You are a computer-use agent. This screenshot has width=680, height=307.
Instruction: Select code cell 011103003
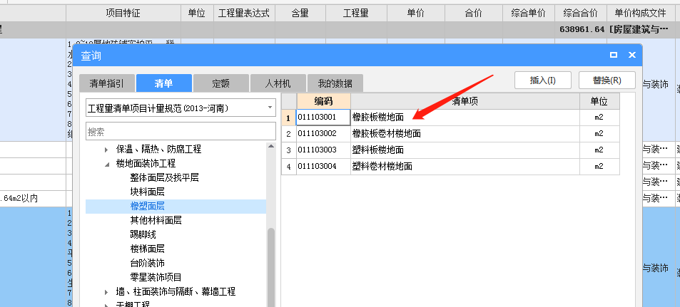(323, 150)
